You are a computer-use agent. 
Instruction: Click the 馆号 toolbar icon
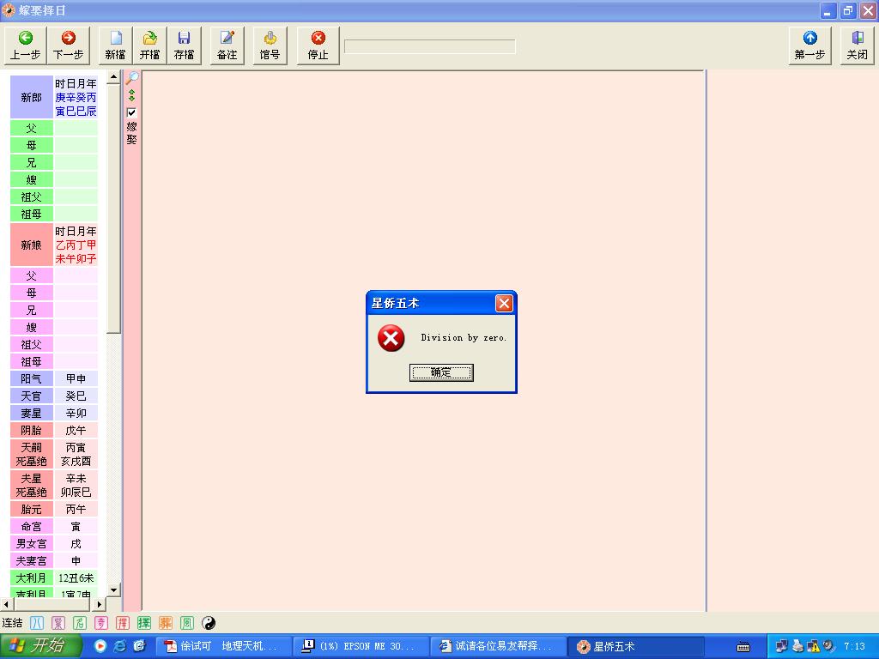(270, 45)
